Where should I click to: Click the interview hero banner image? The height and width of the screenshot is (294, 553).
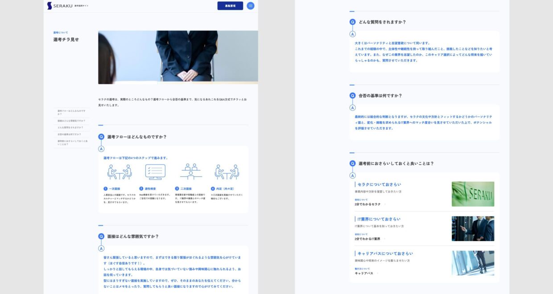pos(178,57)
